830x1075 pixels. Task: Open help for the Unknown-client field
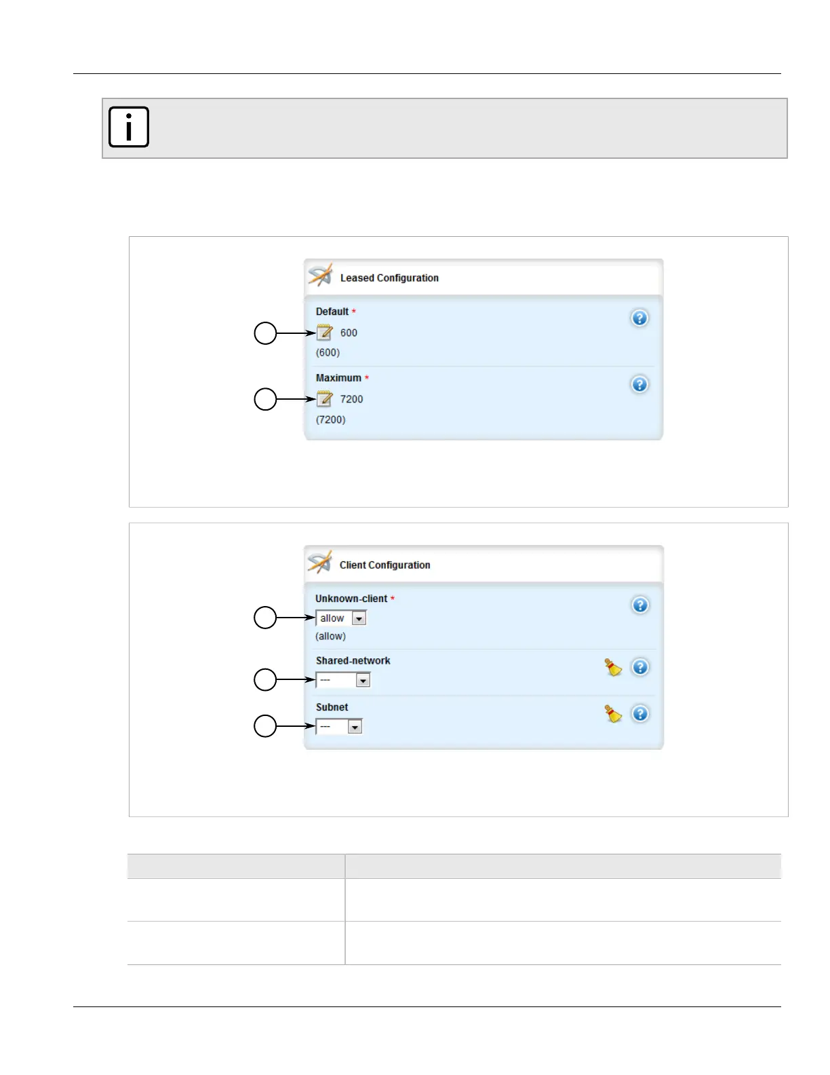640,605
